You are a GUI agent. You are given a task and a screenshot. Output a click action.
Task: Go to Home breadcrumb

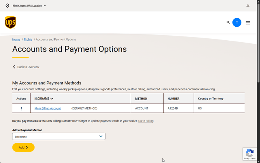coord(16,39)
